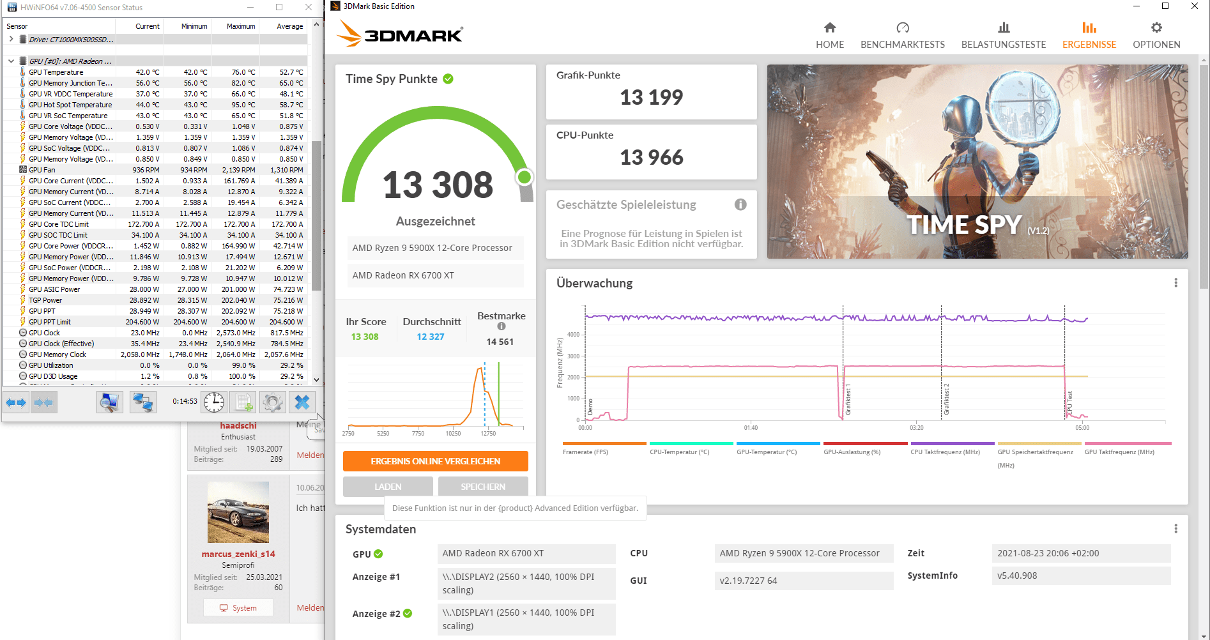
Task: Expand the Drive CT1000MX500SSD sensor group
Action: 11,39
